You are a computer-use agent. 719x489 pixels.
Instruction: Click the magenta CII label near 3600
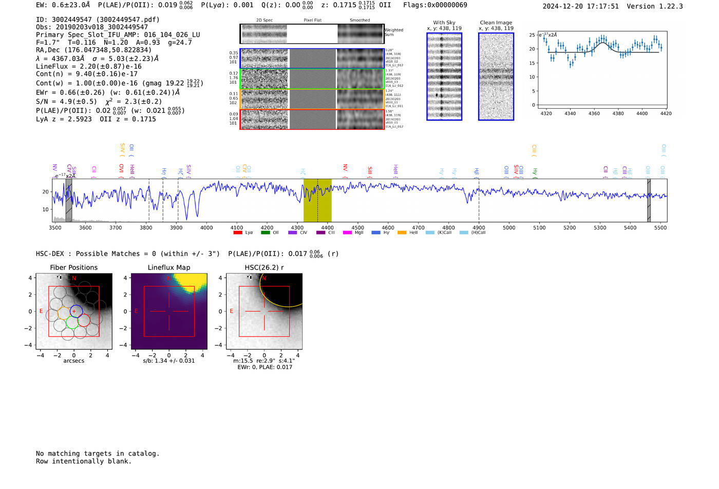coord(94,171)
